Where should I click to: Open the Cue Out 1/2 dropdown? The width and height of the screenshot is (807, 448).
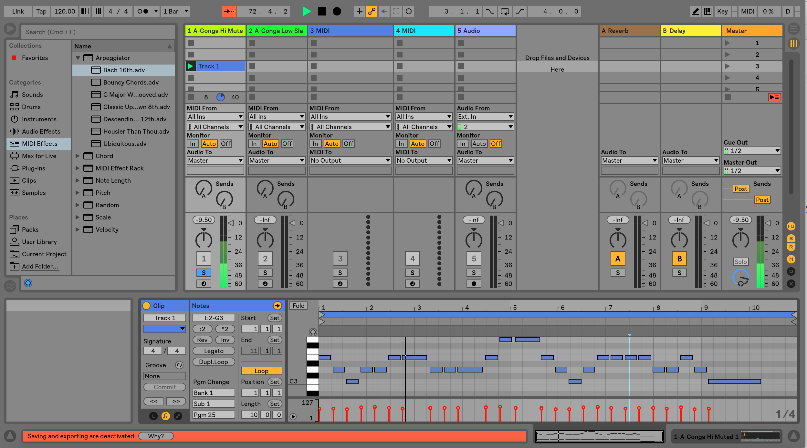(752, 151)
